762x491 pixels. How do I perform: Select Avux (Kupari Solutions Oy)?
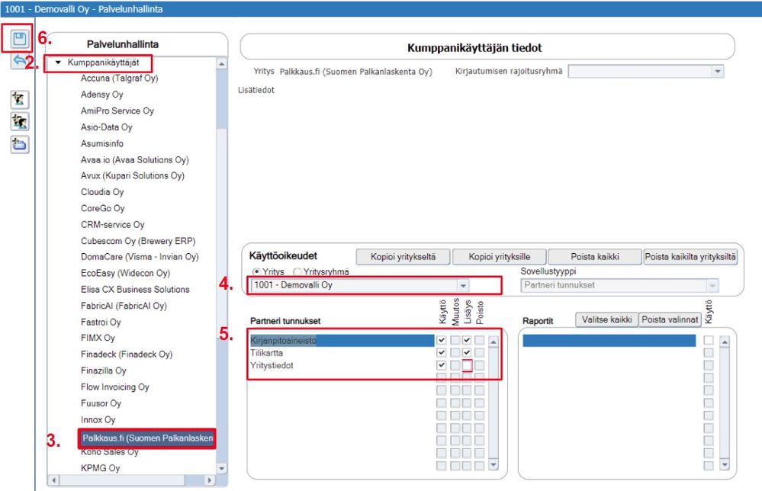tap(133, 176)
